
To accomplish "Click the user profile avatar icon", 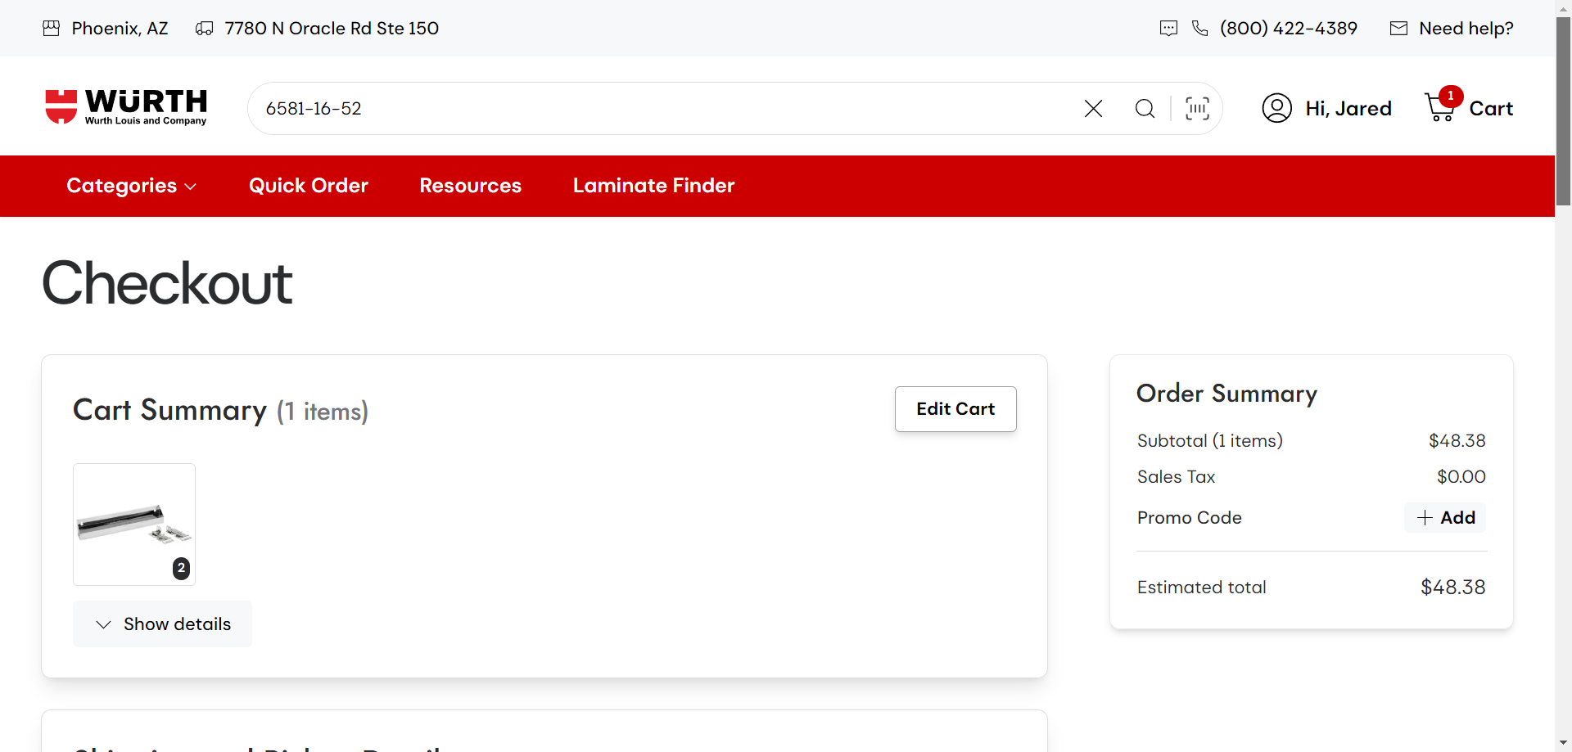I will pos(1276,108).
